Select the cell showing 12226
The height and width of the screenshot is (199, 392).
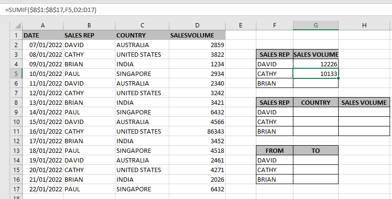pos(316,64)
